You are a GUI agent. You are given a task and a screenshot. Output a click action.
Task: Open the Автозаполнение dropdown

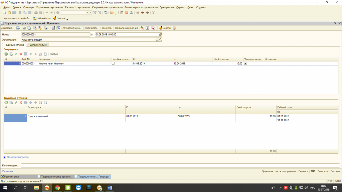(x=72, y=28)
